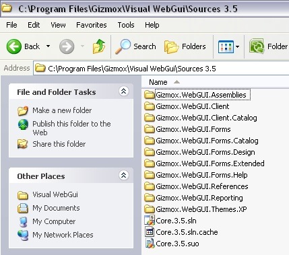This screenshot has width=289, height=255.
Task: Toggle the Folders pane button
Action: point(185,46)
